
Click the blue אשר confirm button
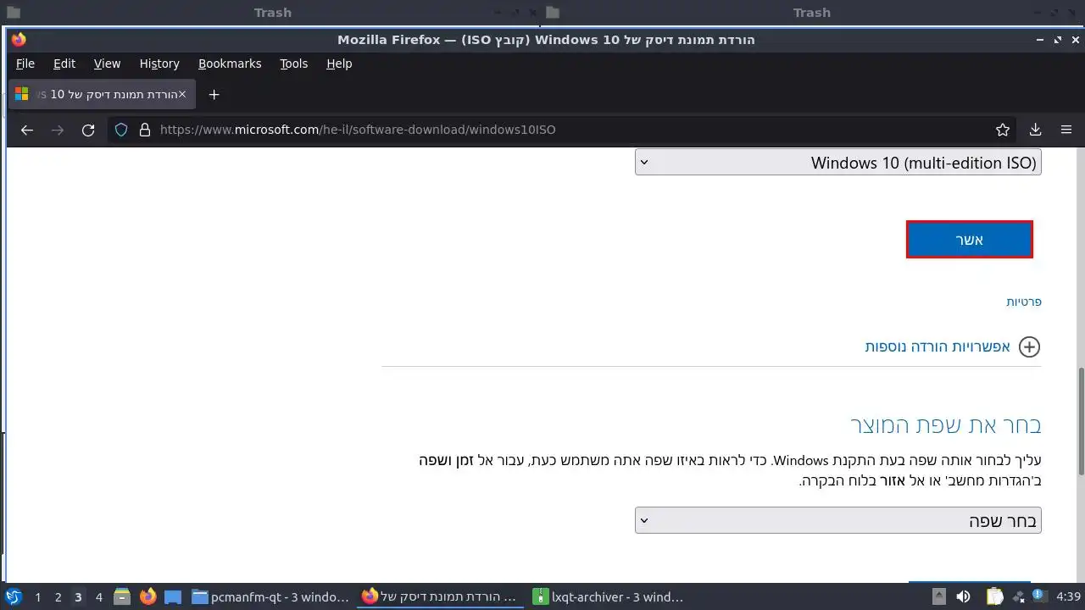(x=970, y=240)
